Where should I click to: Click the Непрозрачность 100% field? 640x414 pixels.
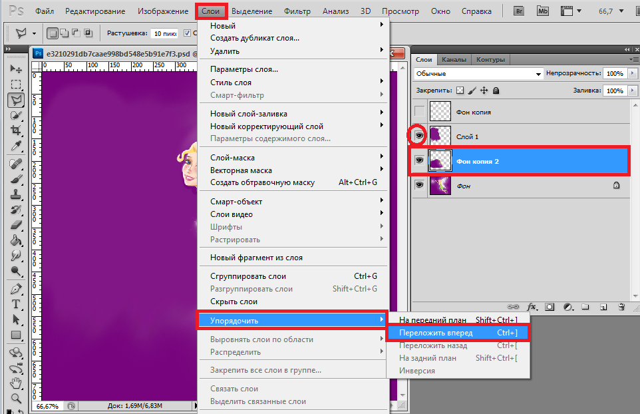(x=615, y=73)
